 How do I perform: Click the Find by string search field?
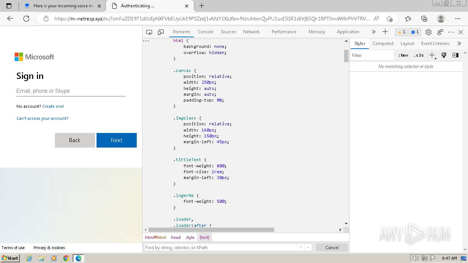[x=220, y=247]
